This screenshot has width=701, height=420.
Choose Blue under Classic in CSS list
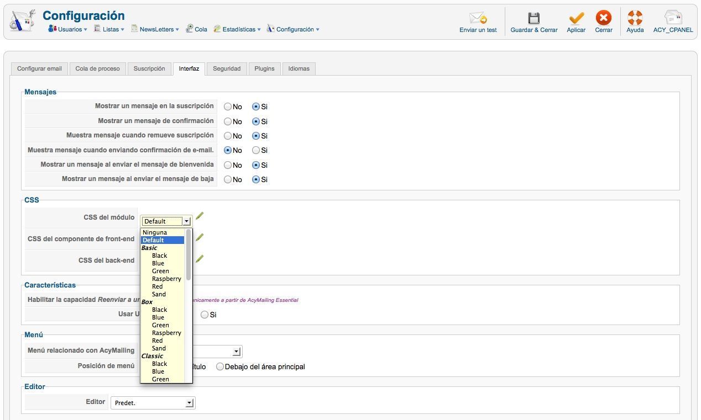[163, 371]
